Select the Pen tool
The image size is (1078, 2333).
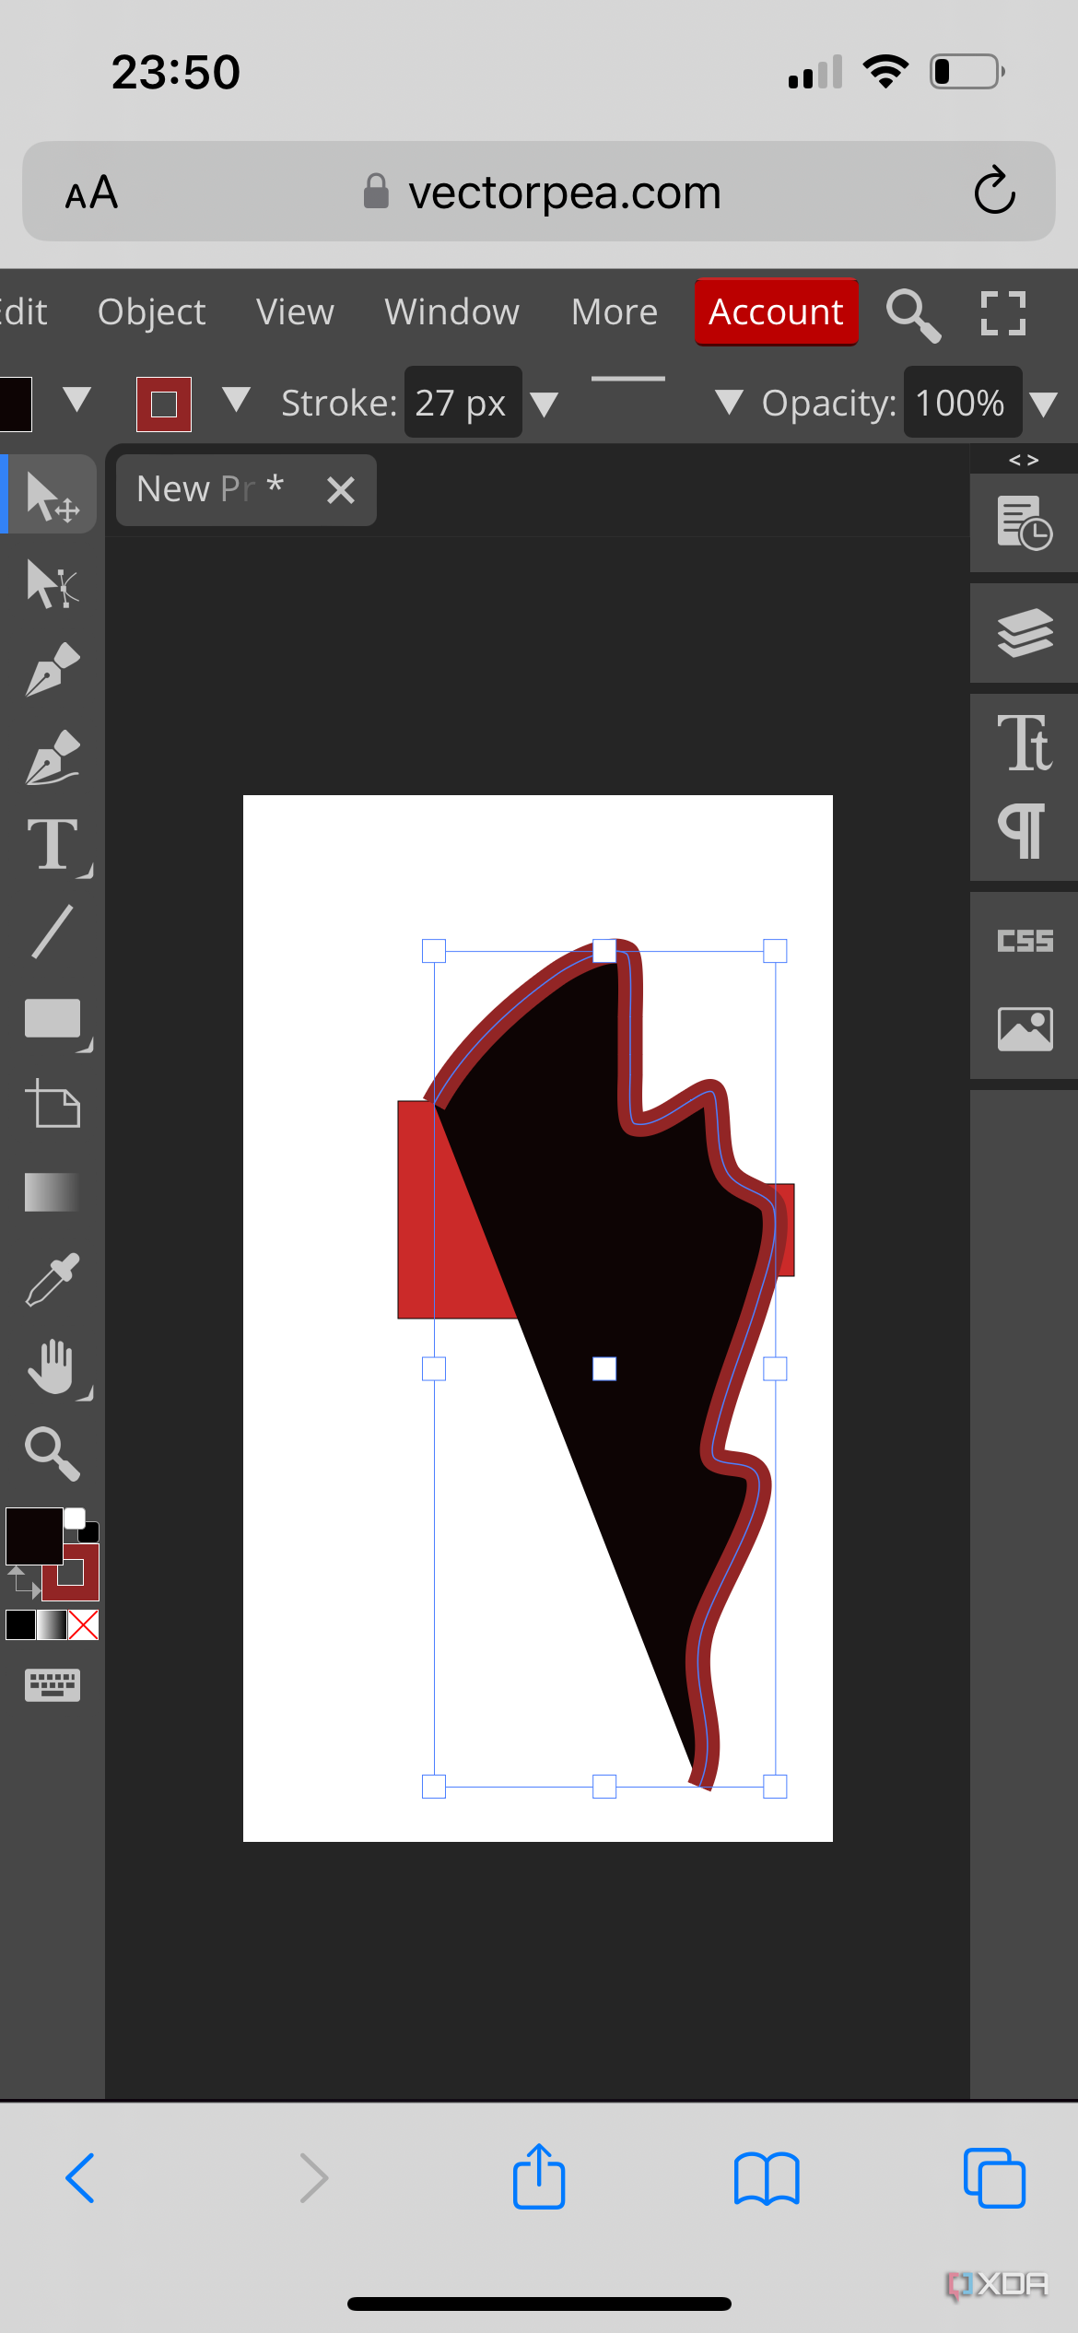[52, 670]
